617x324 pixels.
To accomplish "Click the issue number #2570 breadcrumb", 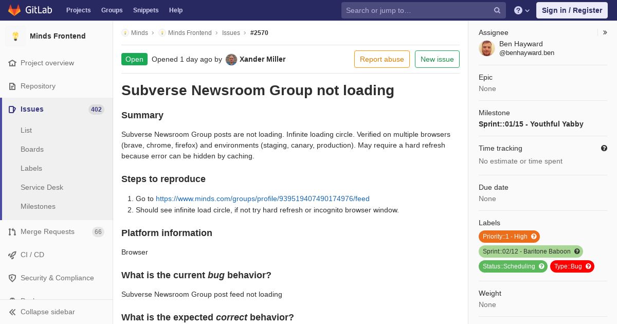I will coord(259,33).
